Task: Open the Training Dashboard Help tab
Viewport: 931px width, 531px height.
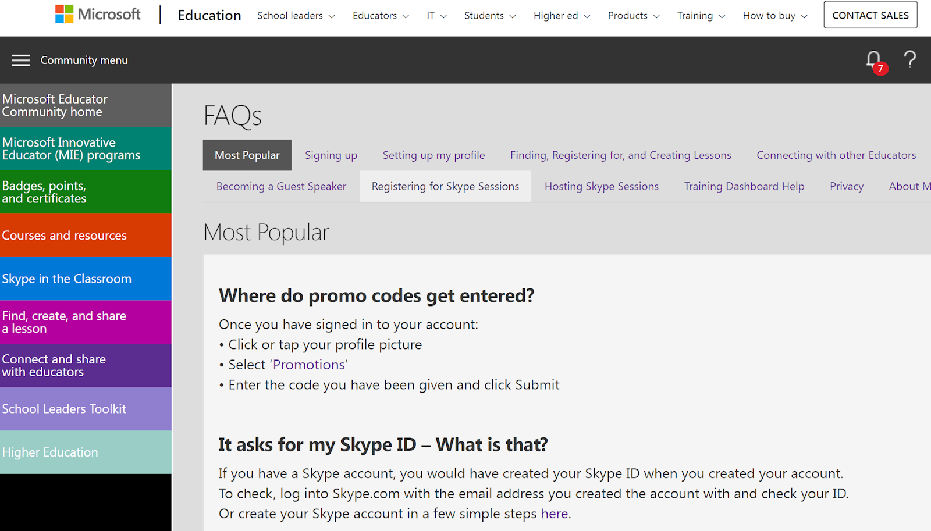Action: (744, 186)
